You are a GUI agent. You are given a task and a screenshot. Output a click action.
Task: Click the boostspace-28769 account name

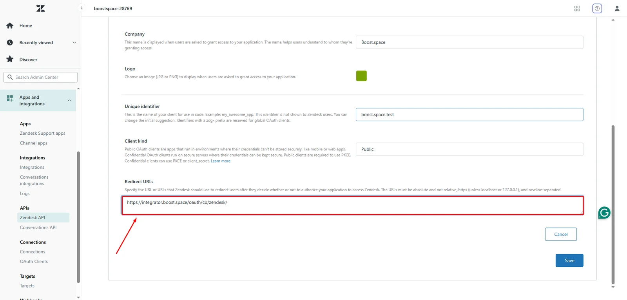point(113,9)
